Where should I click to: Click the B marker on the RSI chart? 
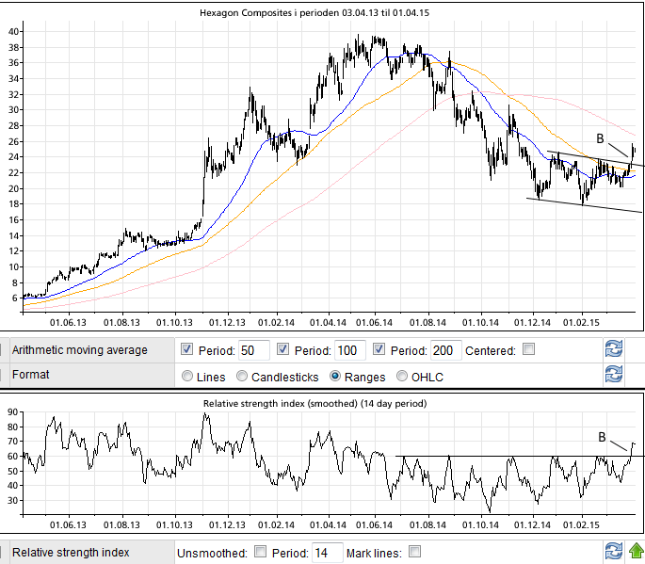pos(602,437)
